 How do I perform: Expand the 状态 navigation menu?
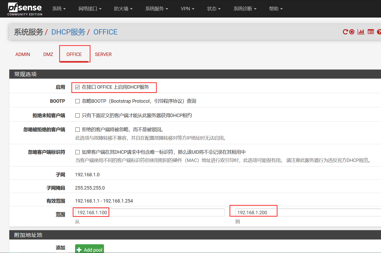click(x=214, y=9)
